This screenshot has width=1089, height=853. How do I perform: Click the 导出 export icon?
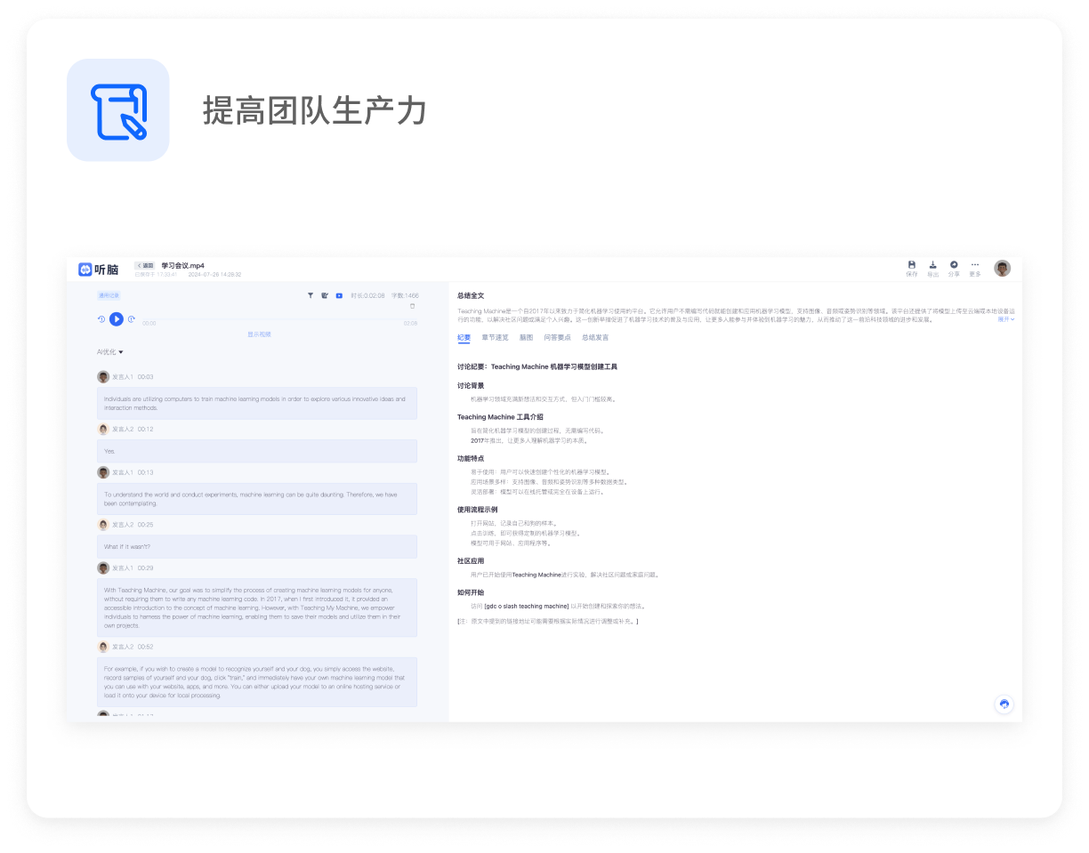pyautogui.click(x=932, y=265)
